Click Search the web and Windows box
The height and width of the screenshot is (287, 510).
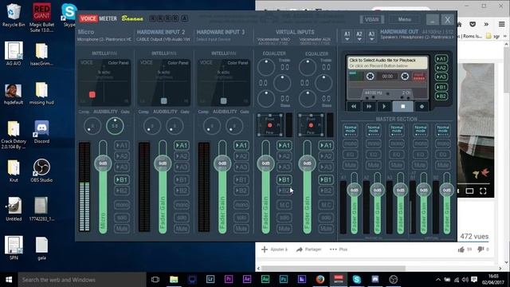coord(82,280)
